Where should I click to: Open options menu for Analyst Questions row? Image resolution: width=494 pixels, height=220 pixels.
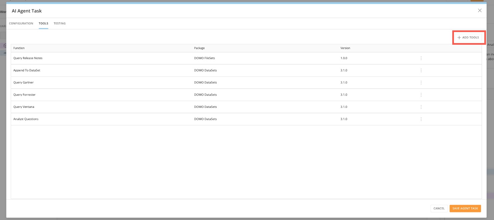tap(421, 119)
